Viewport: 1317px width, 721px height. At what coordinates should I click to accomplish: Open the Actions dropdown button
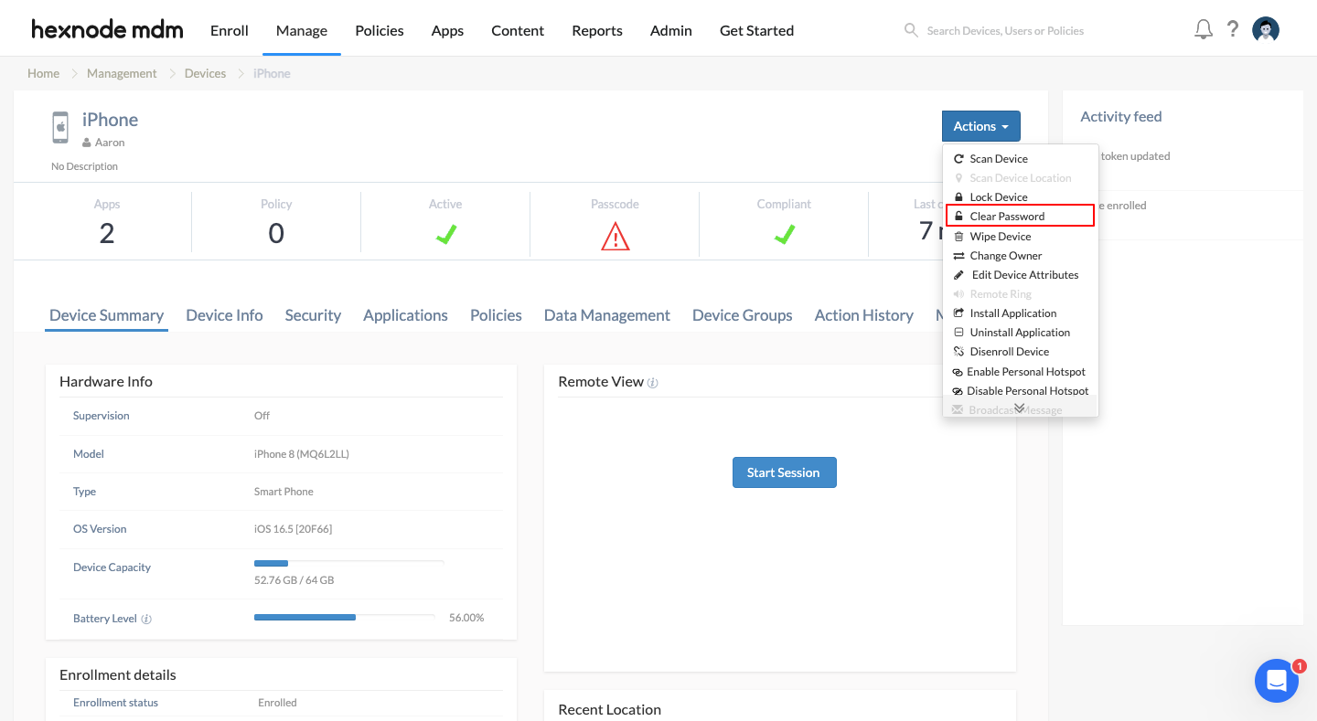pyautogui.click(x=980, y=126)
